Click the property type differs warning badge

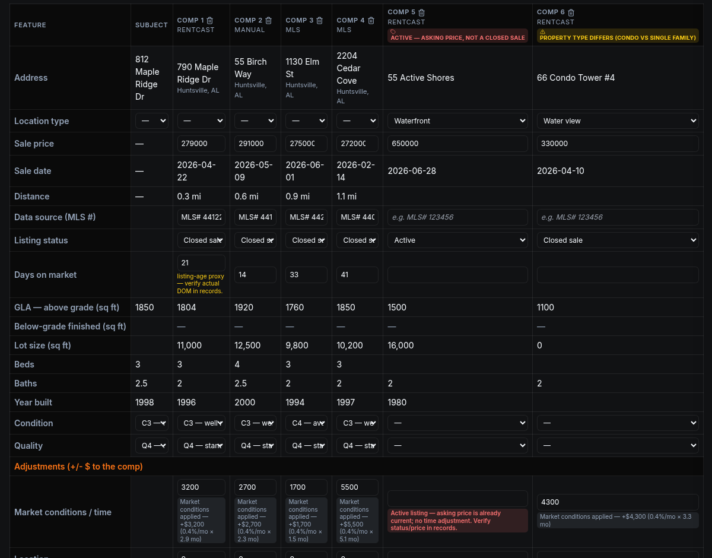pos(618,36)
